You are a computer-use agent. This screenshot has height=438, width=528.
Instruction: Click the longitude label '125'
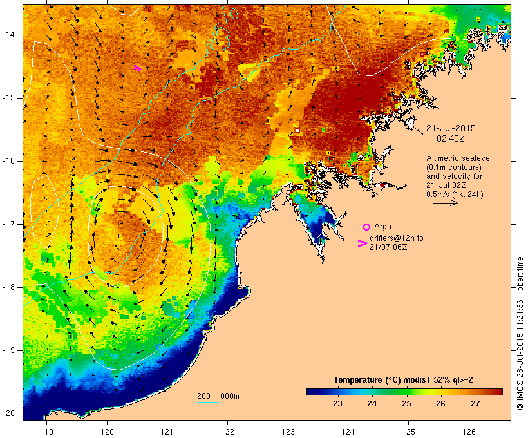point(408,432)
